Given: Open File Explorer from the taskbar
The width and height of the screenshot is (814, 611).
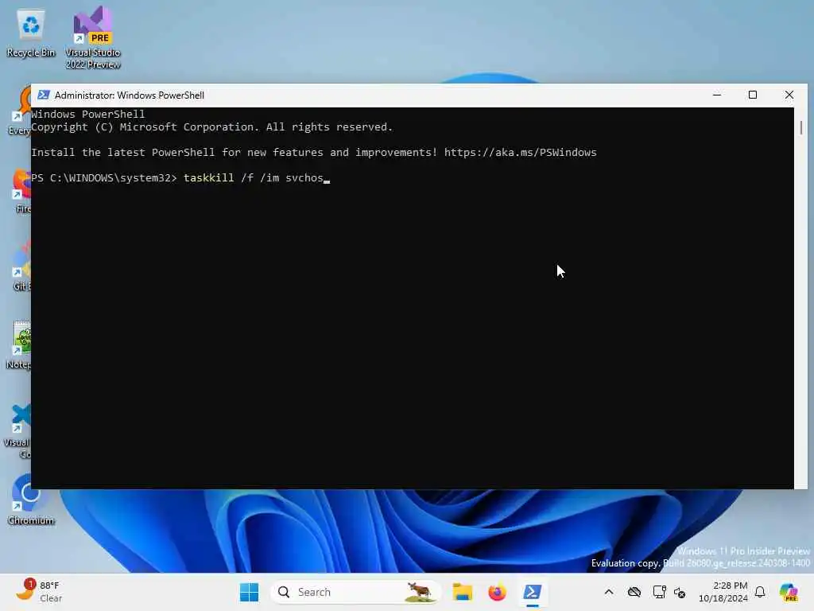Looking at the screenshot, I should [462, 592].
